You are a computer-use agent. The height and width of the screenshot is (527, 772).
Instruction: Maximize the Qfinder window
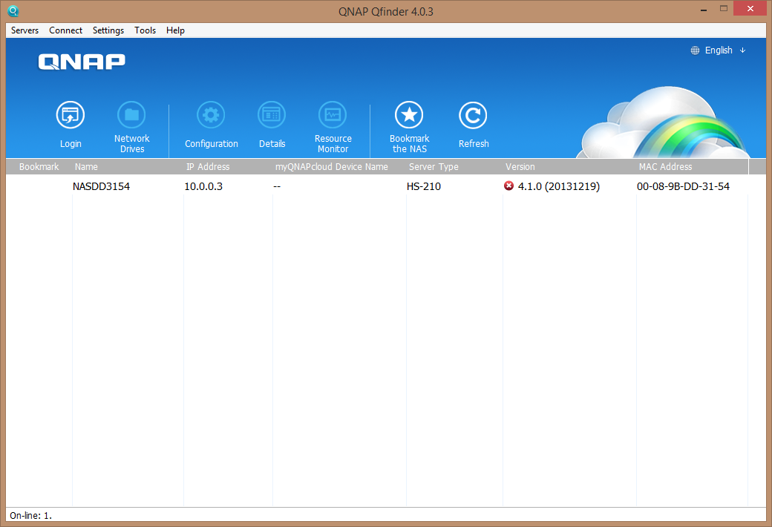click(723, 8)
